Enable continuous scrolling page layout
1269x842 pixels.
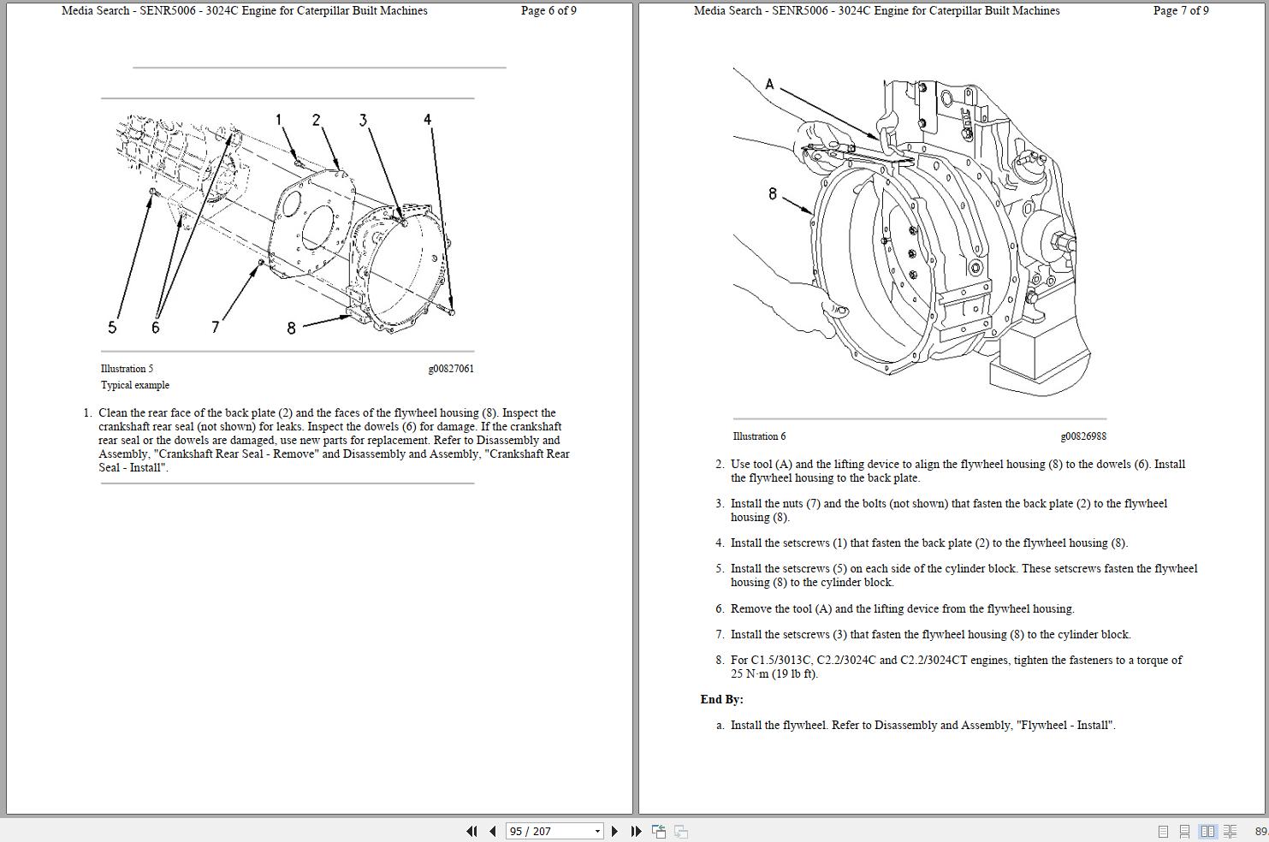coord(1185,831)
